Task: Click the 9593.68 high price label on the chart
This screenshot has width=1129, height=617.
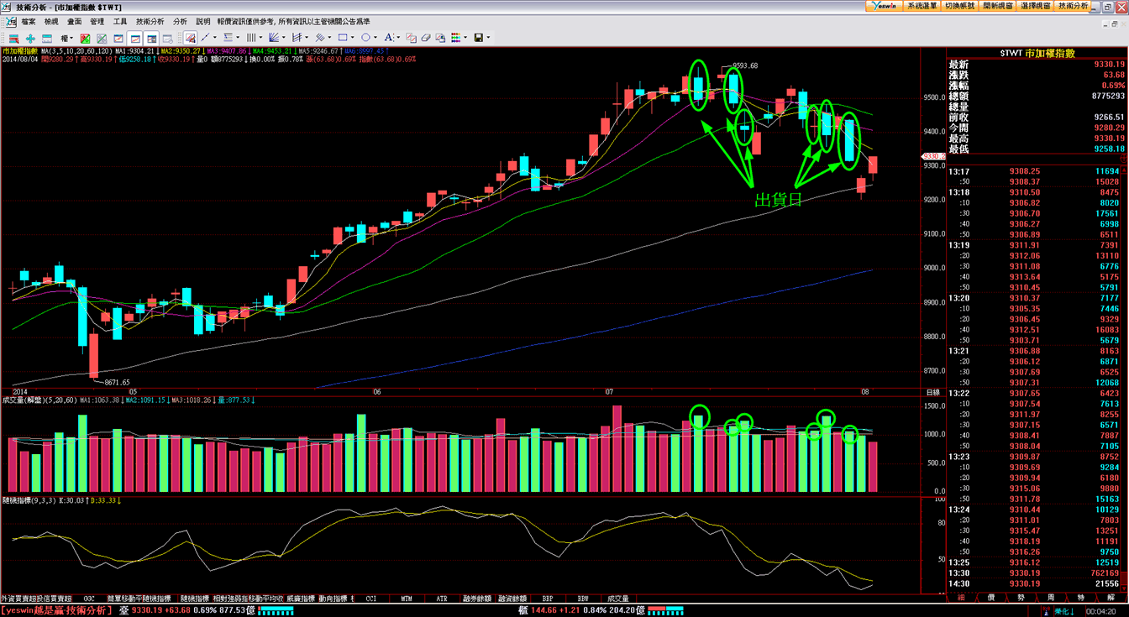Action: click(x=745, y=65)
